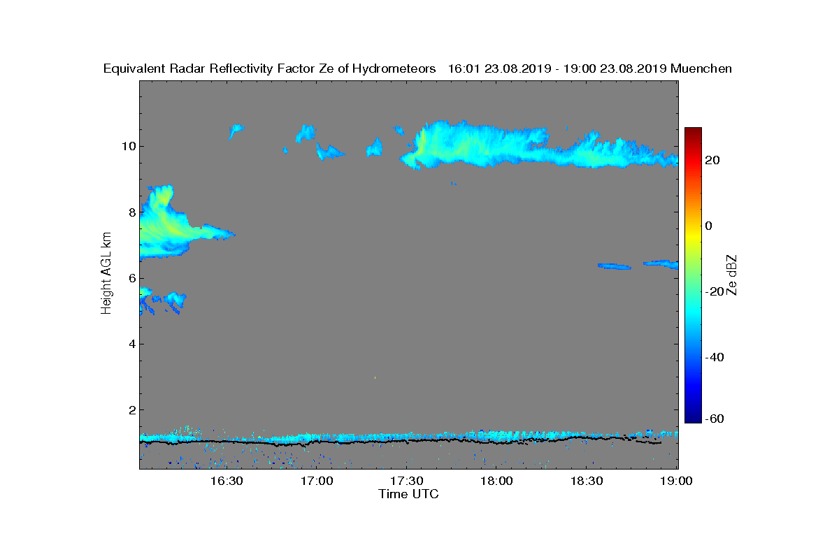Click the 18:30 time tick label

point(587,481)
